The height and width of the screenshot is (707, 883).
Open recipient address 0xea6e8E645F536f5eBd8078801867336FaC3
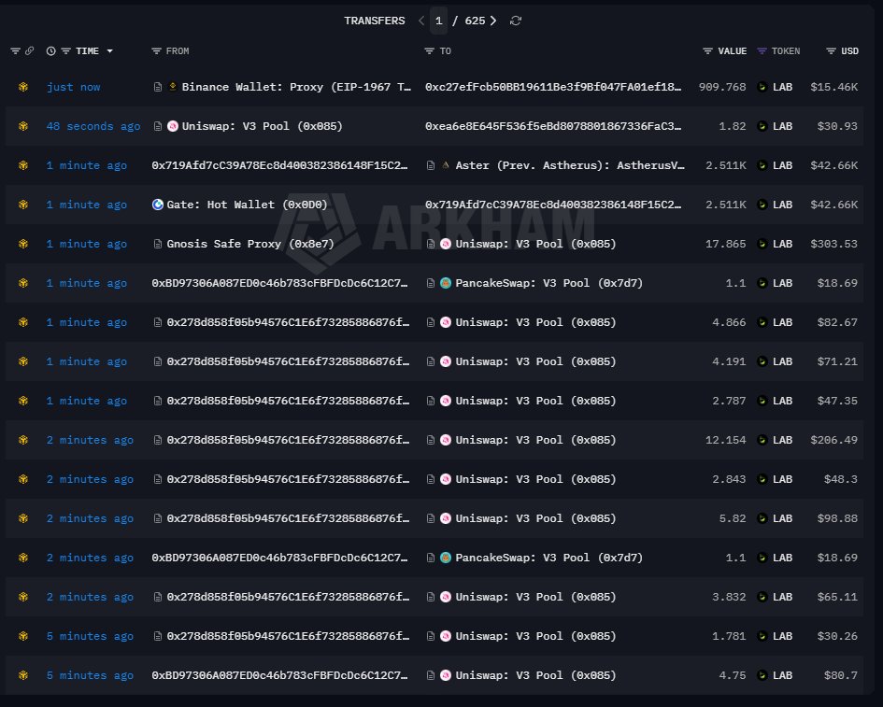pos(553,127)
